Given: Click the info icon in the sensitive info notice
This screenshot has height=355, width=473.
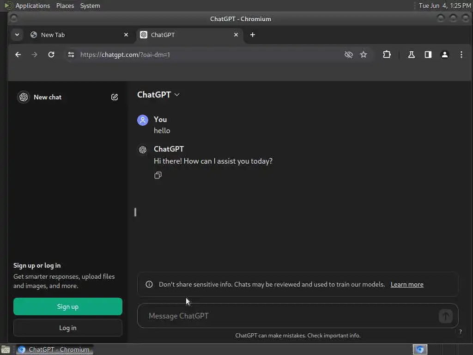Looking at the screenshot, I should (x=149, y=284).
